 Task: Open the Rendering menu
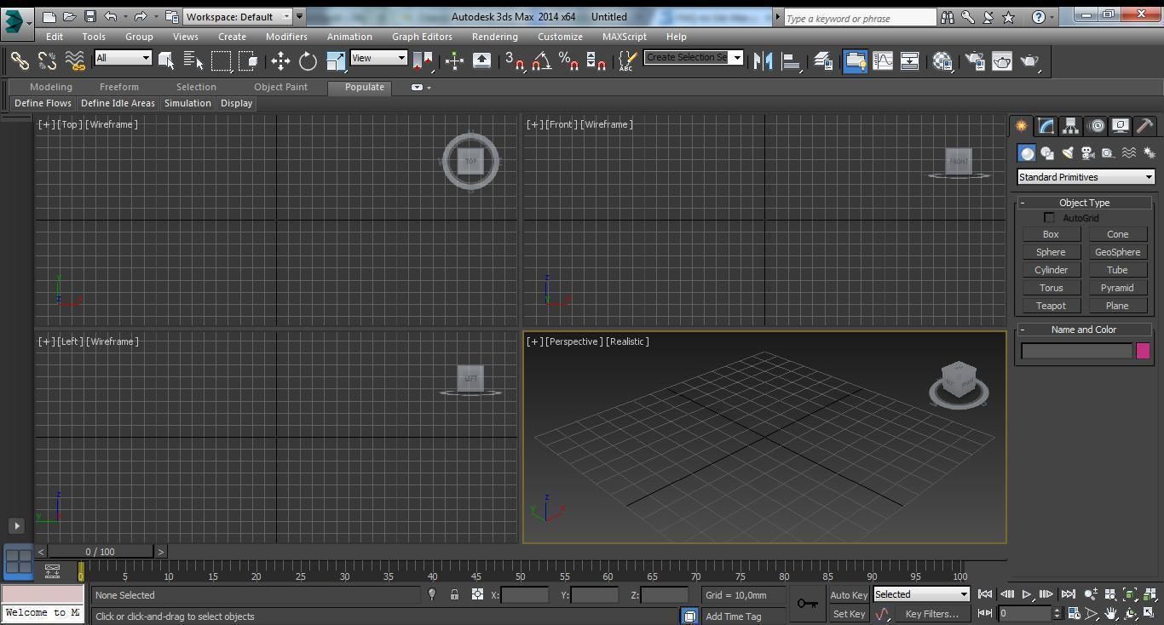[494, 37]
